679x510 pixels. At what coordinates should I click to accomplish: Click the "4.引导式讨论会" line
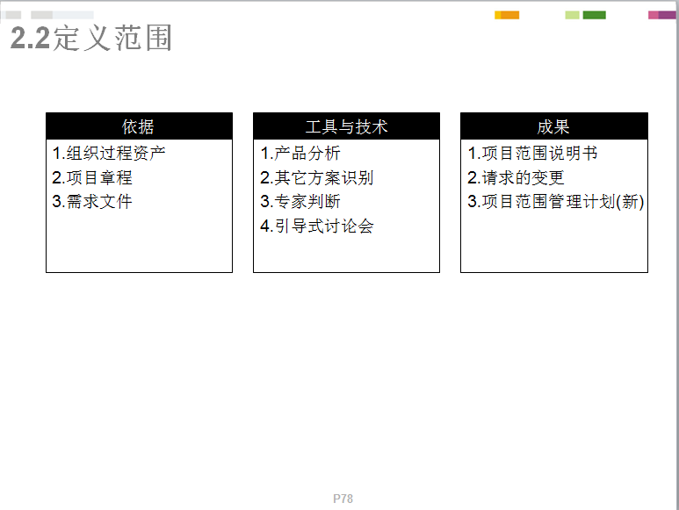click(316, 226)
